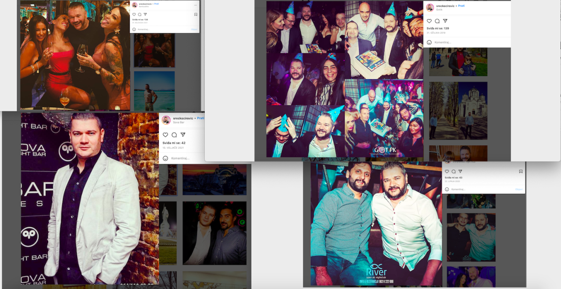This screenshot has width=561, height=289.
Task: Click comment bubble on Sova Bar post
Action: click(174, 135)
